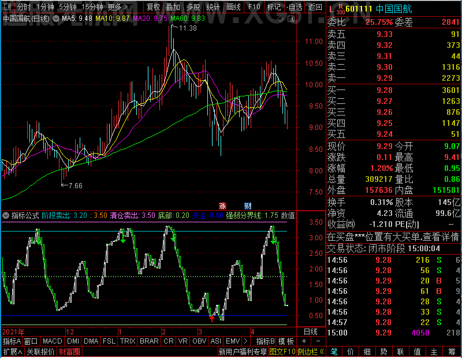Activate the 画线 drawing tool
The image size is (462, 358).
point(233,7)
